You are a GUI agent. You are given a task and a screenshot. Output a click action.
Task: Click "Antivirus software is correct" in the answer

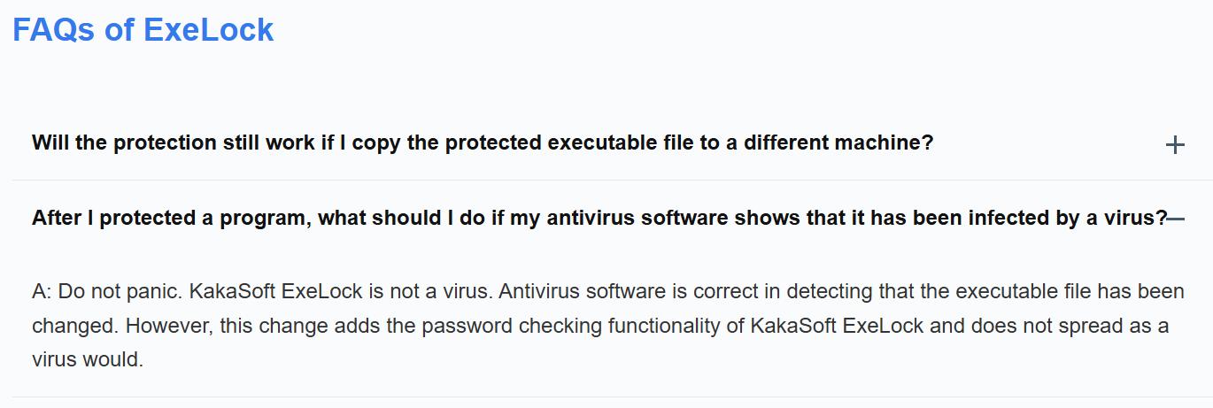pos(576,292)
